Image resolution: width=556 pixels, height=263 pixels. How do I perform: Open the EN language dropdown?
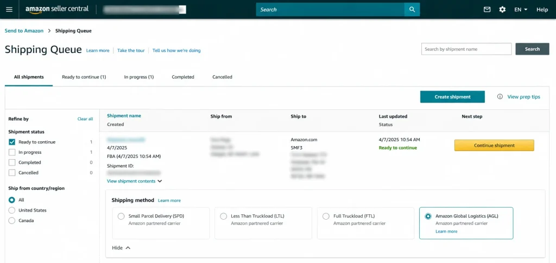point(521,10)
